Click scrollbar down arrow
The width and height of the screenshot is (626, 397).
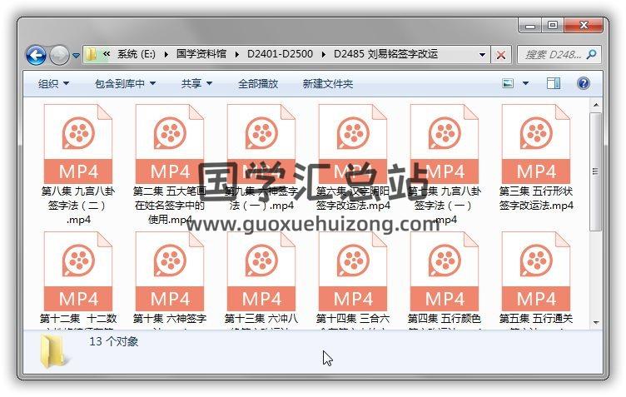click(x=596, y=322)
